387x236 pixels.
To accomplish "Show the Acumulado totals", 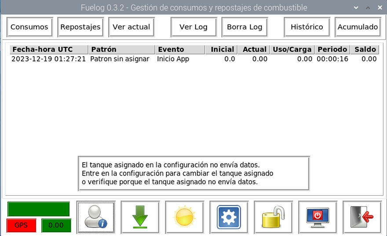I will 358,27.
